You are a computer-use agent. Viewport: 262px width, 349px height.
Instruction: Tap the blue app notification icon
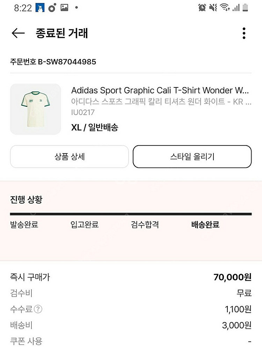pos(40,8)
